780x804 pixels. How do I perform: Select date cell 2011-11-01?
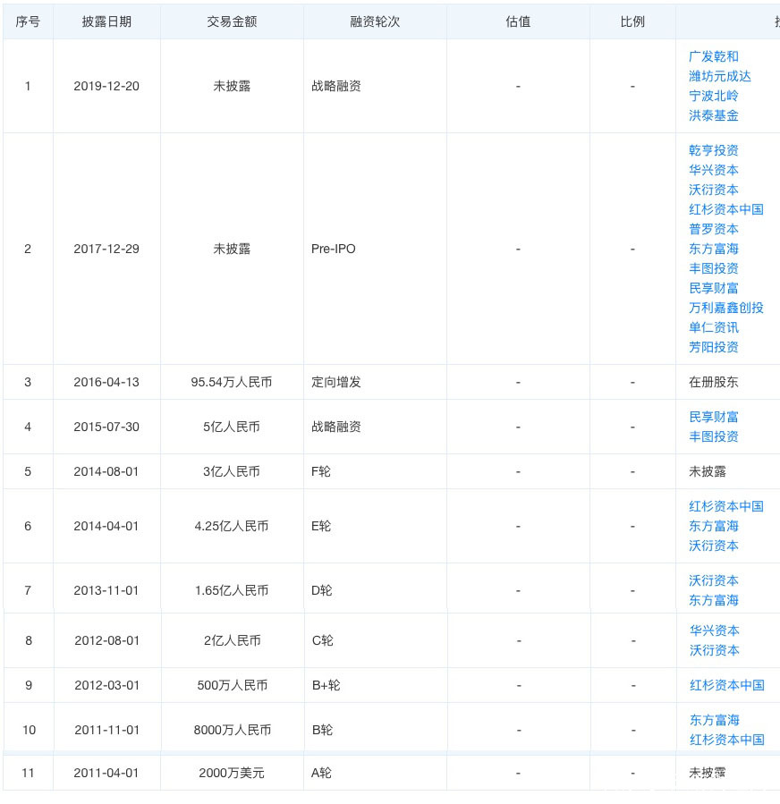point(107,730)
